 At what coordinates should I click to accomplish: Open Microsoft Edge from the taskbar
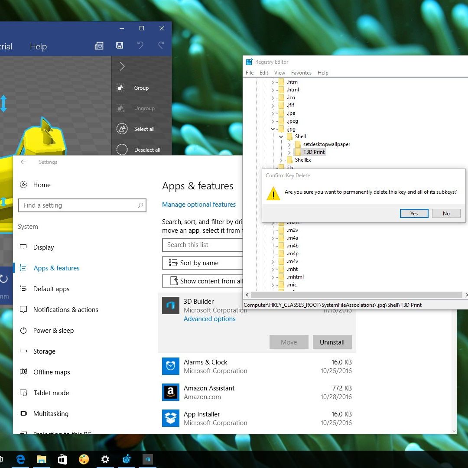click(x=20, y=459)
